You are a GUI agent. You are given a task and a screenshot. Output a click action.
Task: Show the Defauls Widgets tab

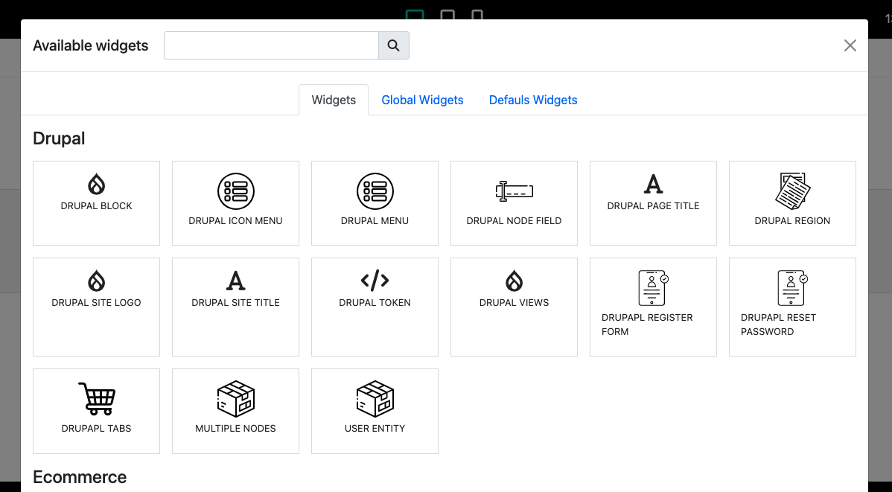pos(533,100)
